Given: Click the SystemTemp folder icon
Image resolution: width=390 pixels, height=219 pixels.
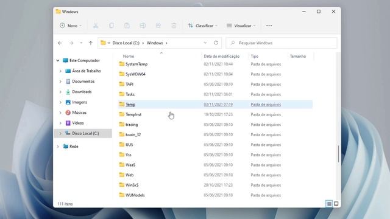Looking at the screenshot, I should coord(122,64).
